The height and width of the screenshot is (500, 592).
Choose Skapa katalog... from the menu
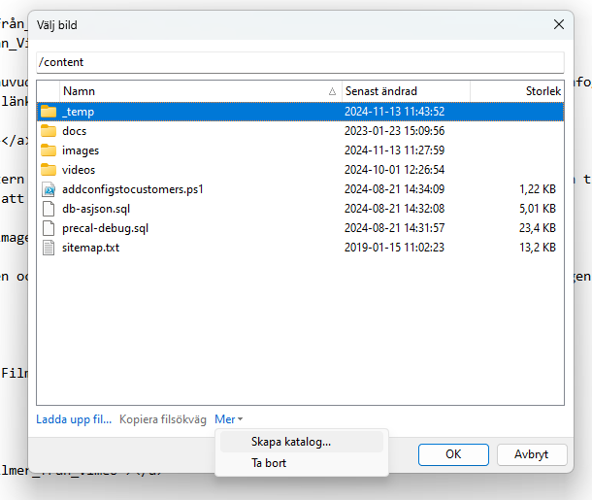[x=290, y=442]
